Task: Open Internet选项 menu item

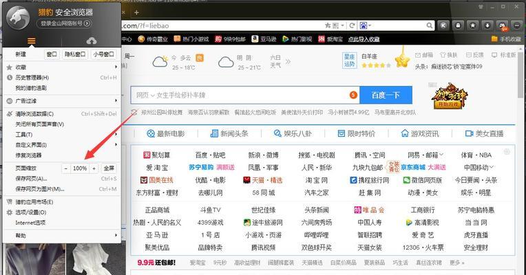Action: click(62, 223)
